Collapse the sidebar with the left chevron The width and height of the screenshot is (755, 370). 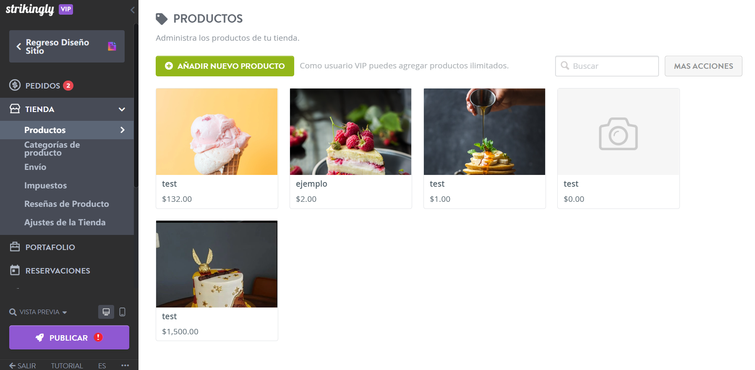click(133, 10)
